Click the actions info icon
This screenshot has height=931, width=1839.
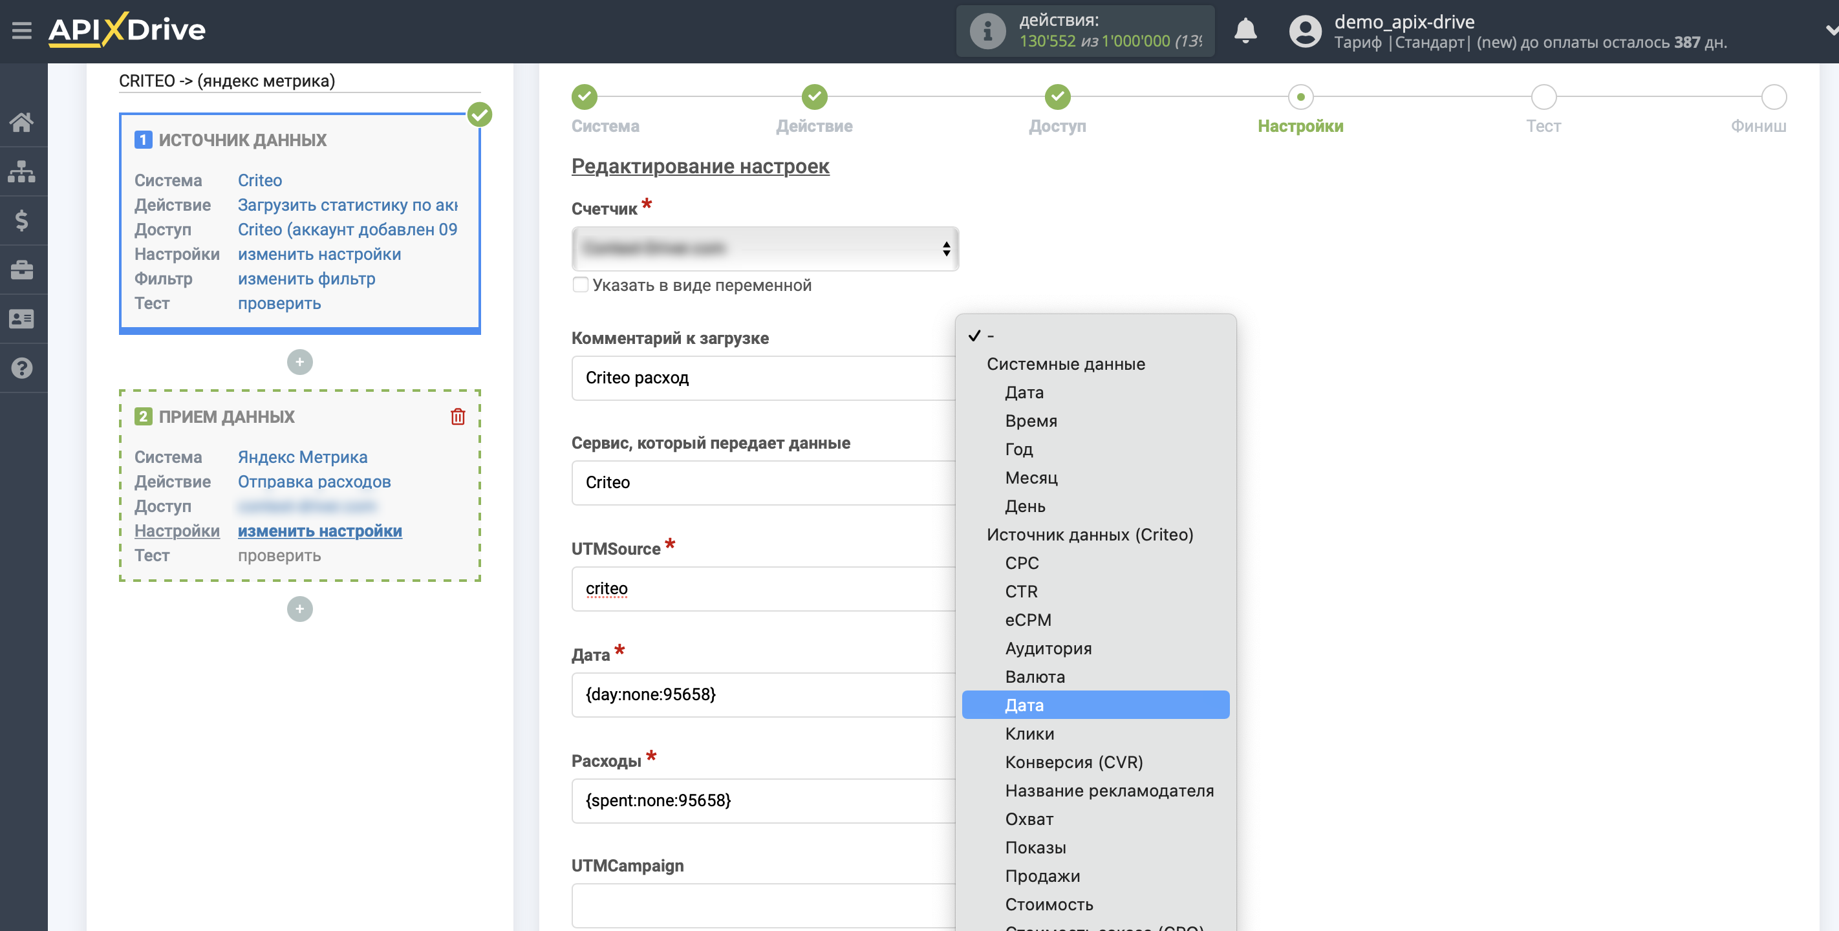[987, 32]
